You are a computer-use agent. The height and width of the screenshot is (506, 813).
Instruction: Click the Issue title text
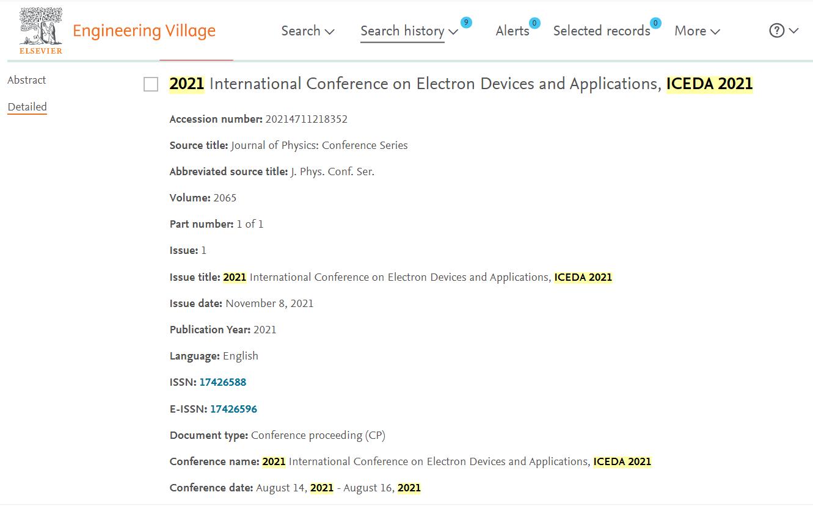(x=418, y=277)
